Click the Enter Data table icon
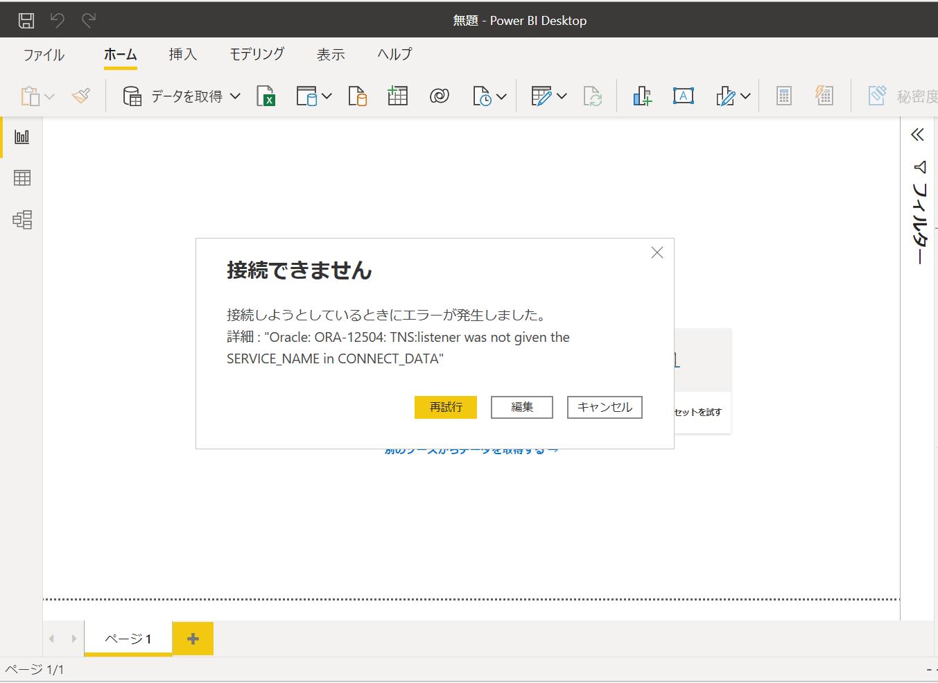The height and width of the screenshot is (683, 938). pyautogui.click(x=397, y=96)
